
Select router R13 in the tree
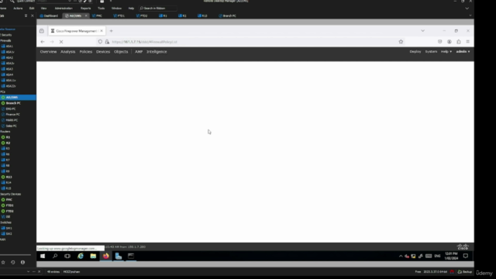point(9,177)
